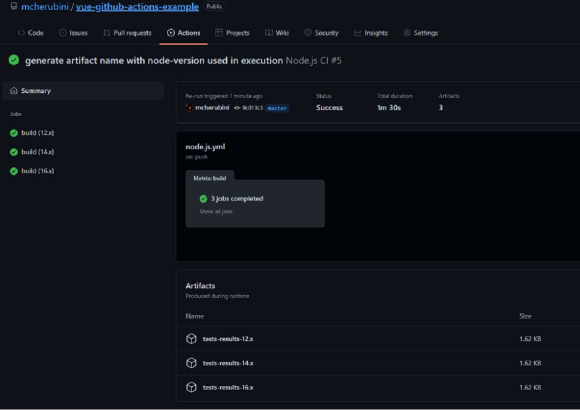Select build (14.x) job in sidebar
Image resolution: width=580 pixels, height=410 pixels.
(x=37, y=152)
